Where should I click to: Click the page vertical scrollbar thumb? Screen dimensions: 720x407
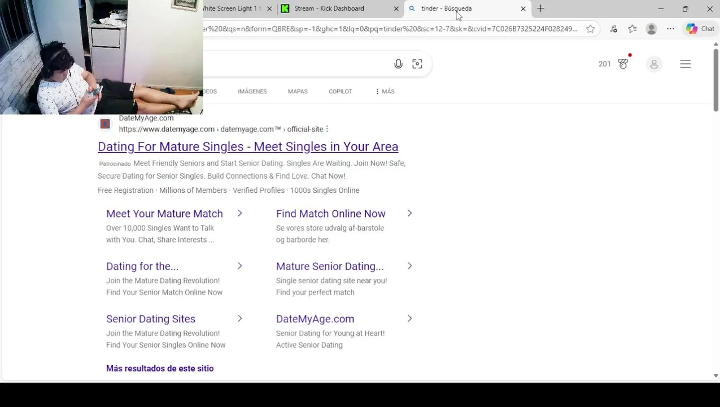click(x=715, y=80)
